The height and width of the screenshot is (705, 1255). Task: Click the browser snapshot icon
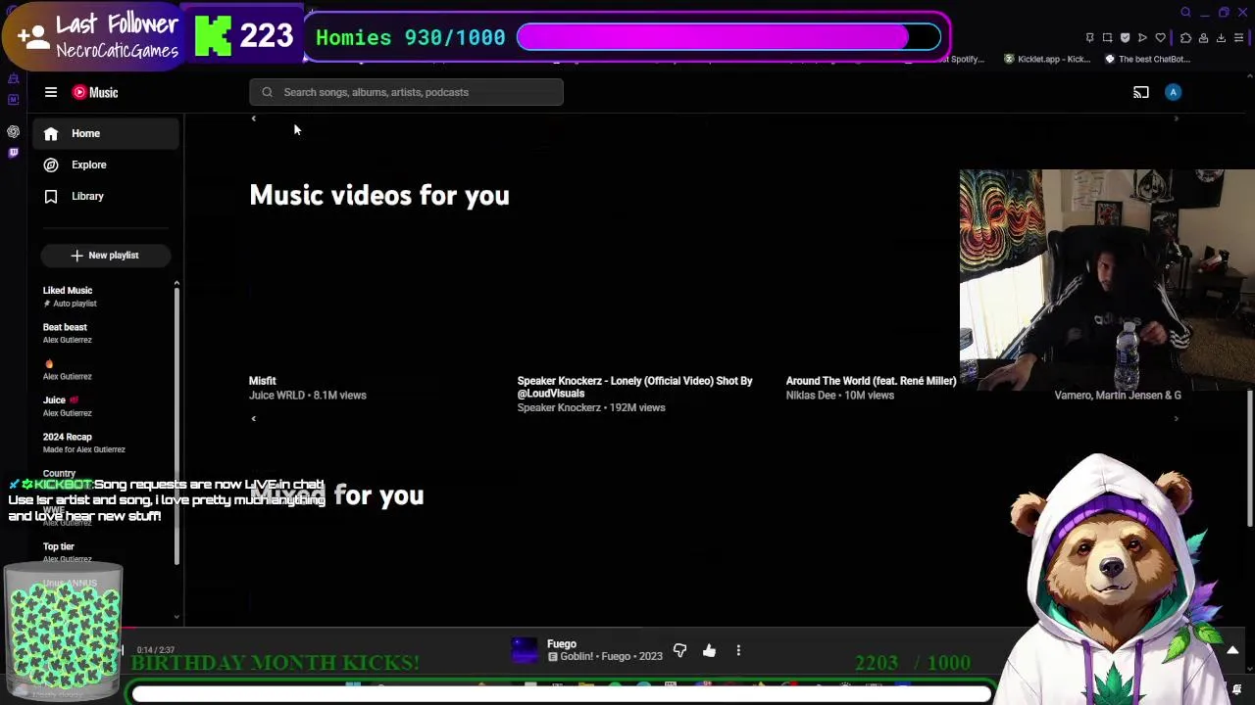coord(1107,37)
